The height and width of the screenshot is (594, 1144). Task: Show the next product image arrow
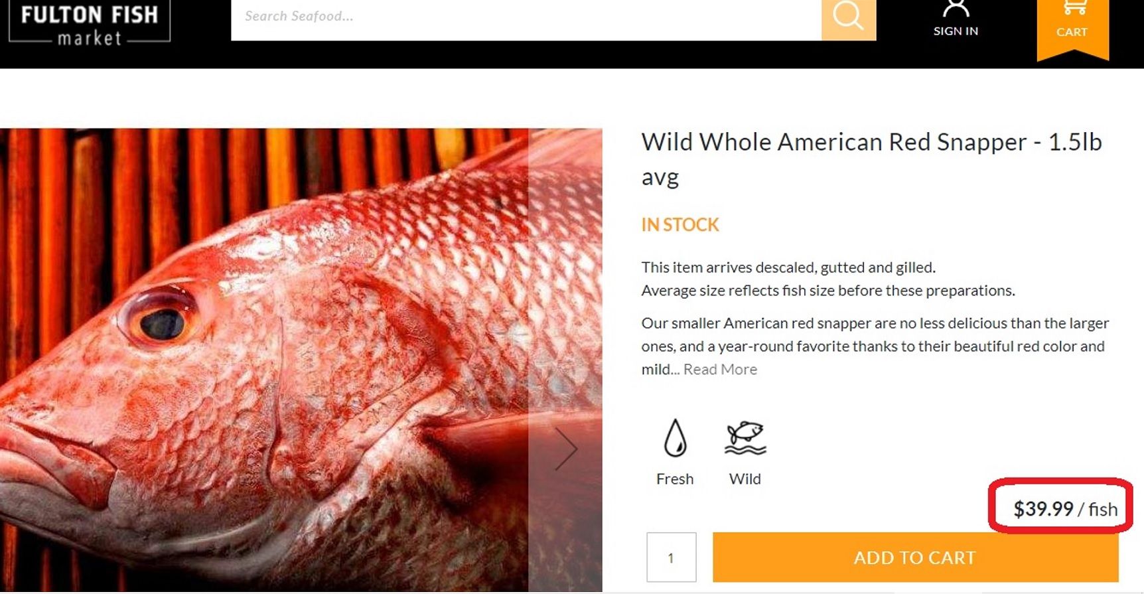(565, 449)
